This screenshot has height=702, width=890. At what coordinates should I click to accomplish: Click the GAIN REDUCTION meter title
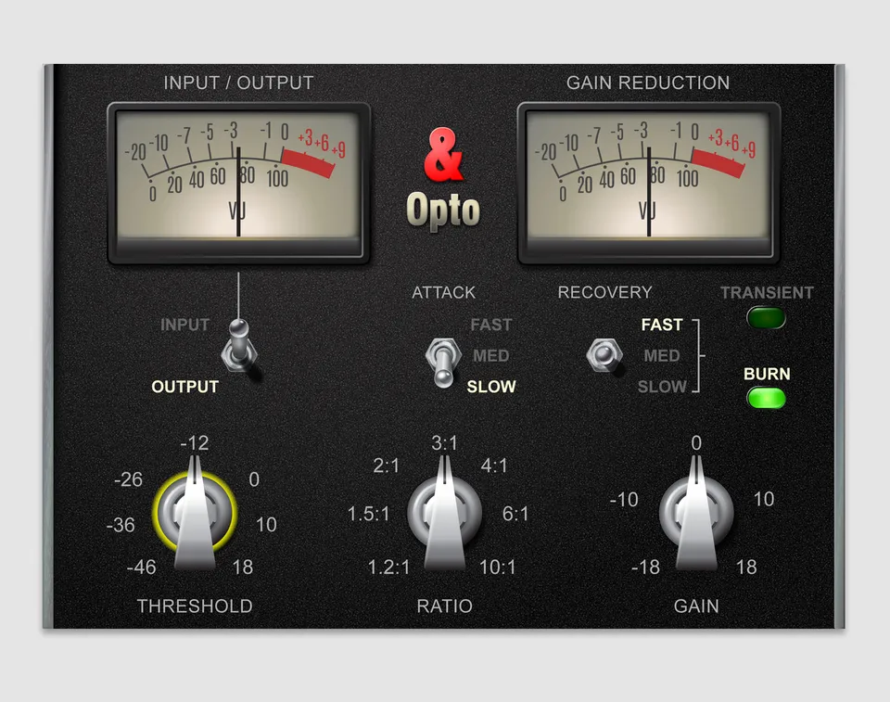click(648, 83)
